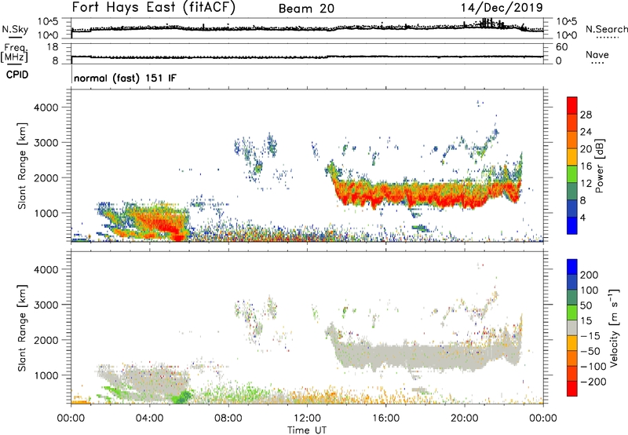The height and width of the screenshot is (435, 628).
Task: Click the "04:00" time axis label
Action: (149, 419)
